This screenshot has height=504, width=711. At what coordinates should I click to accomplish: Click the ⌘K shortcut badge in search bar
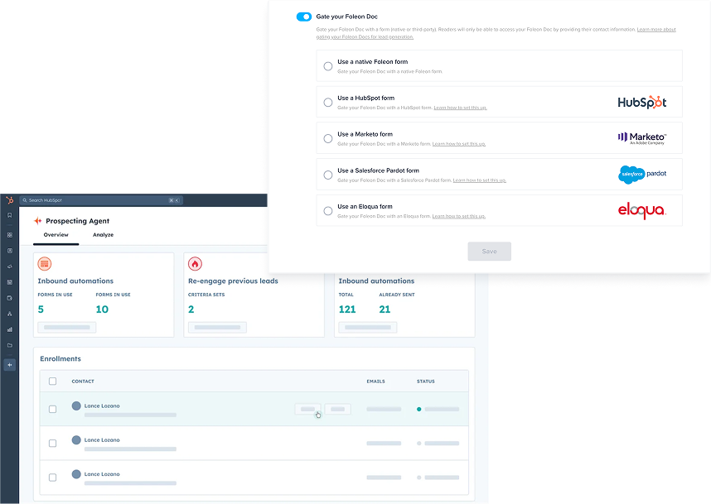174,200
